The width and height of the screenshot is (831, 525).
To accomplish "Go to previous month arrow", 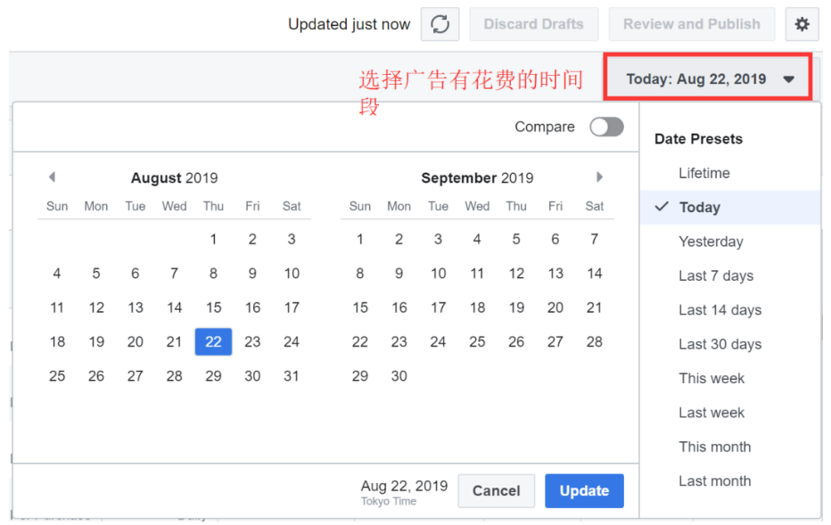I will click(52, 177).
